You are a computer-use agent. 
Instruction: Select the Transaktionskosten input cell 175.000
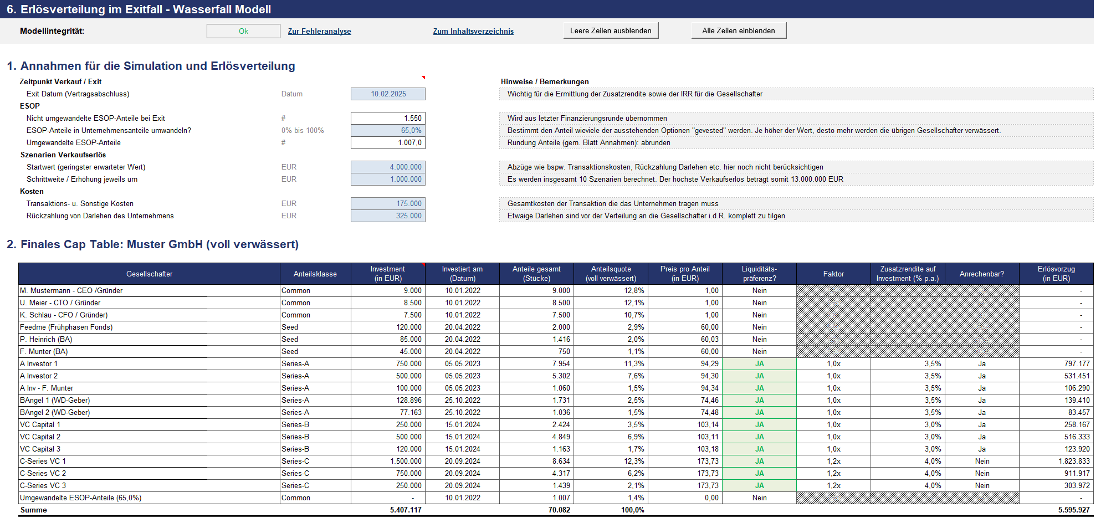click(388, 203)
